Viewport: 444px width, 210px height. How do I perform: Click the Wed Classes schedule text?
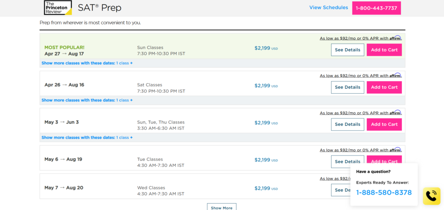(151, 188)
